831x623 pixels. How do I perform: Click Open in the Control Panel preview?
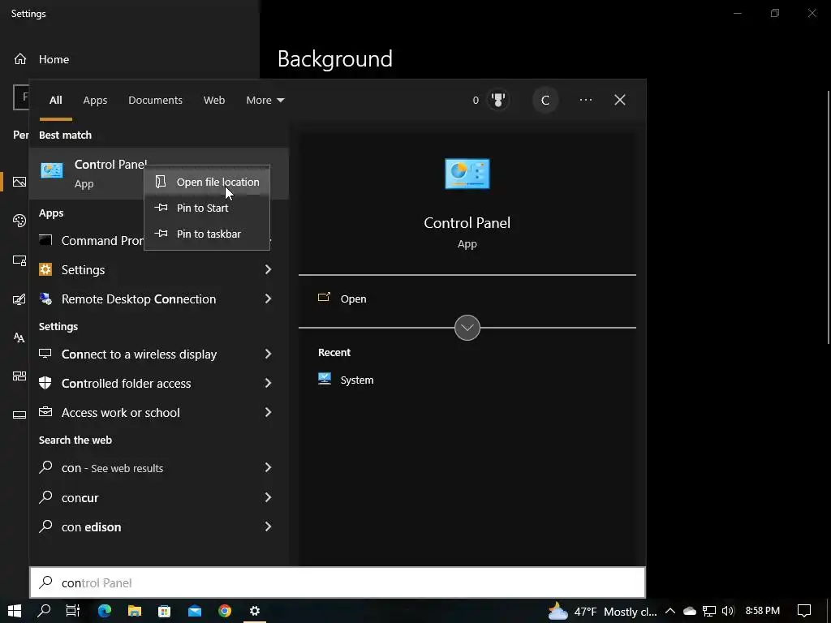pos(353,299)
